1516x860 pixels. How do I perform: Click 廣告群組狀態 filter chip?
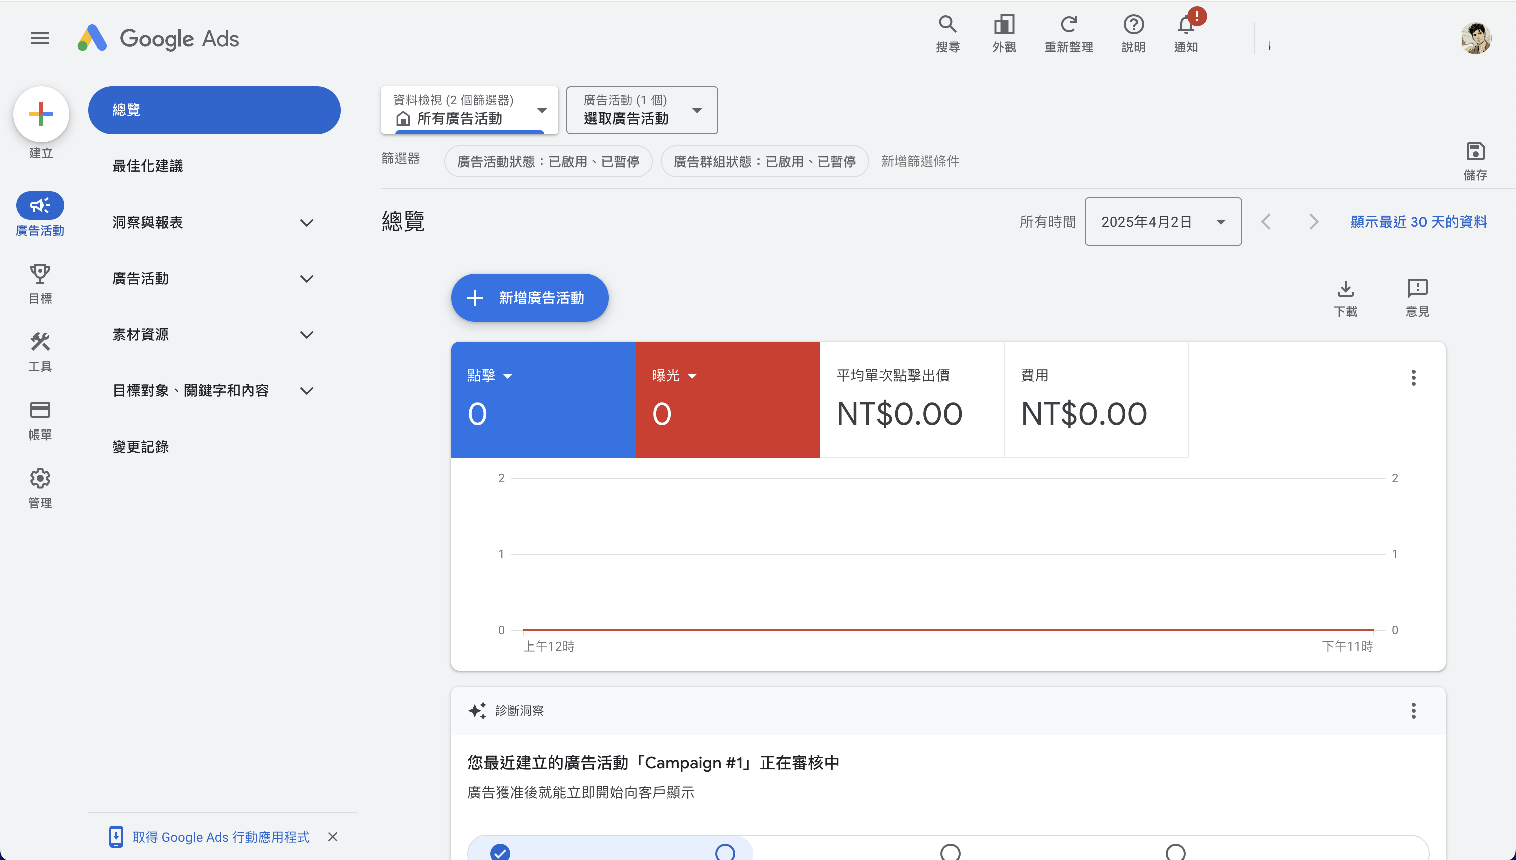click(x=765, y=161)
